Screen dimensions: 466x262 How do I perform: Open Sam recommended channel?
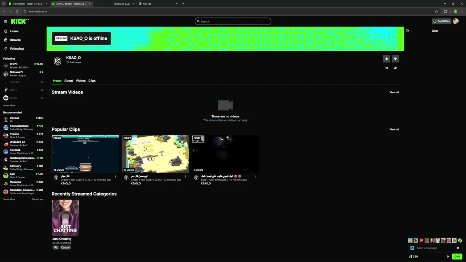point(23,175)
